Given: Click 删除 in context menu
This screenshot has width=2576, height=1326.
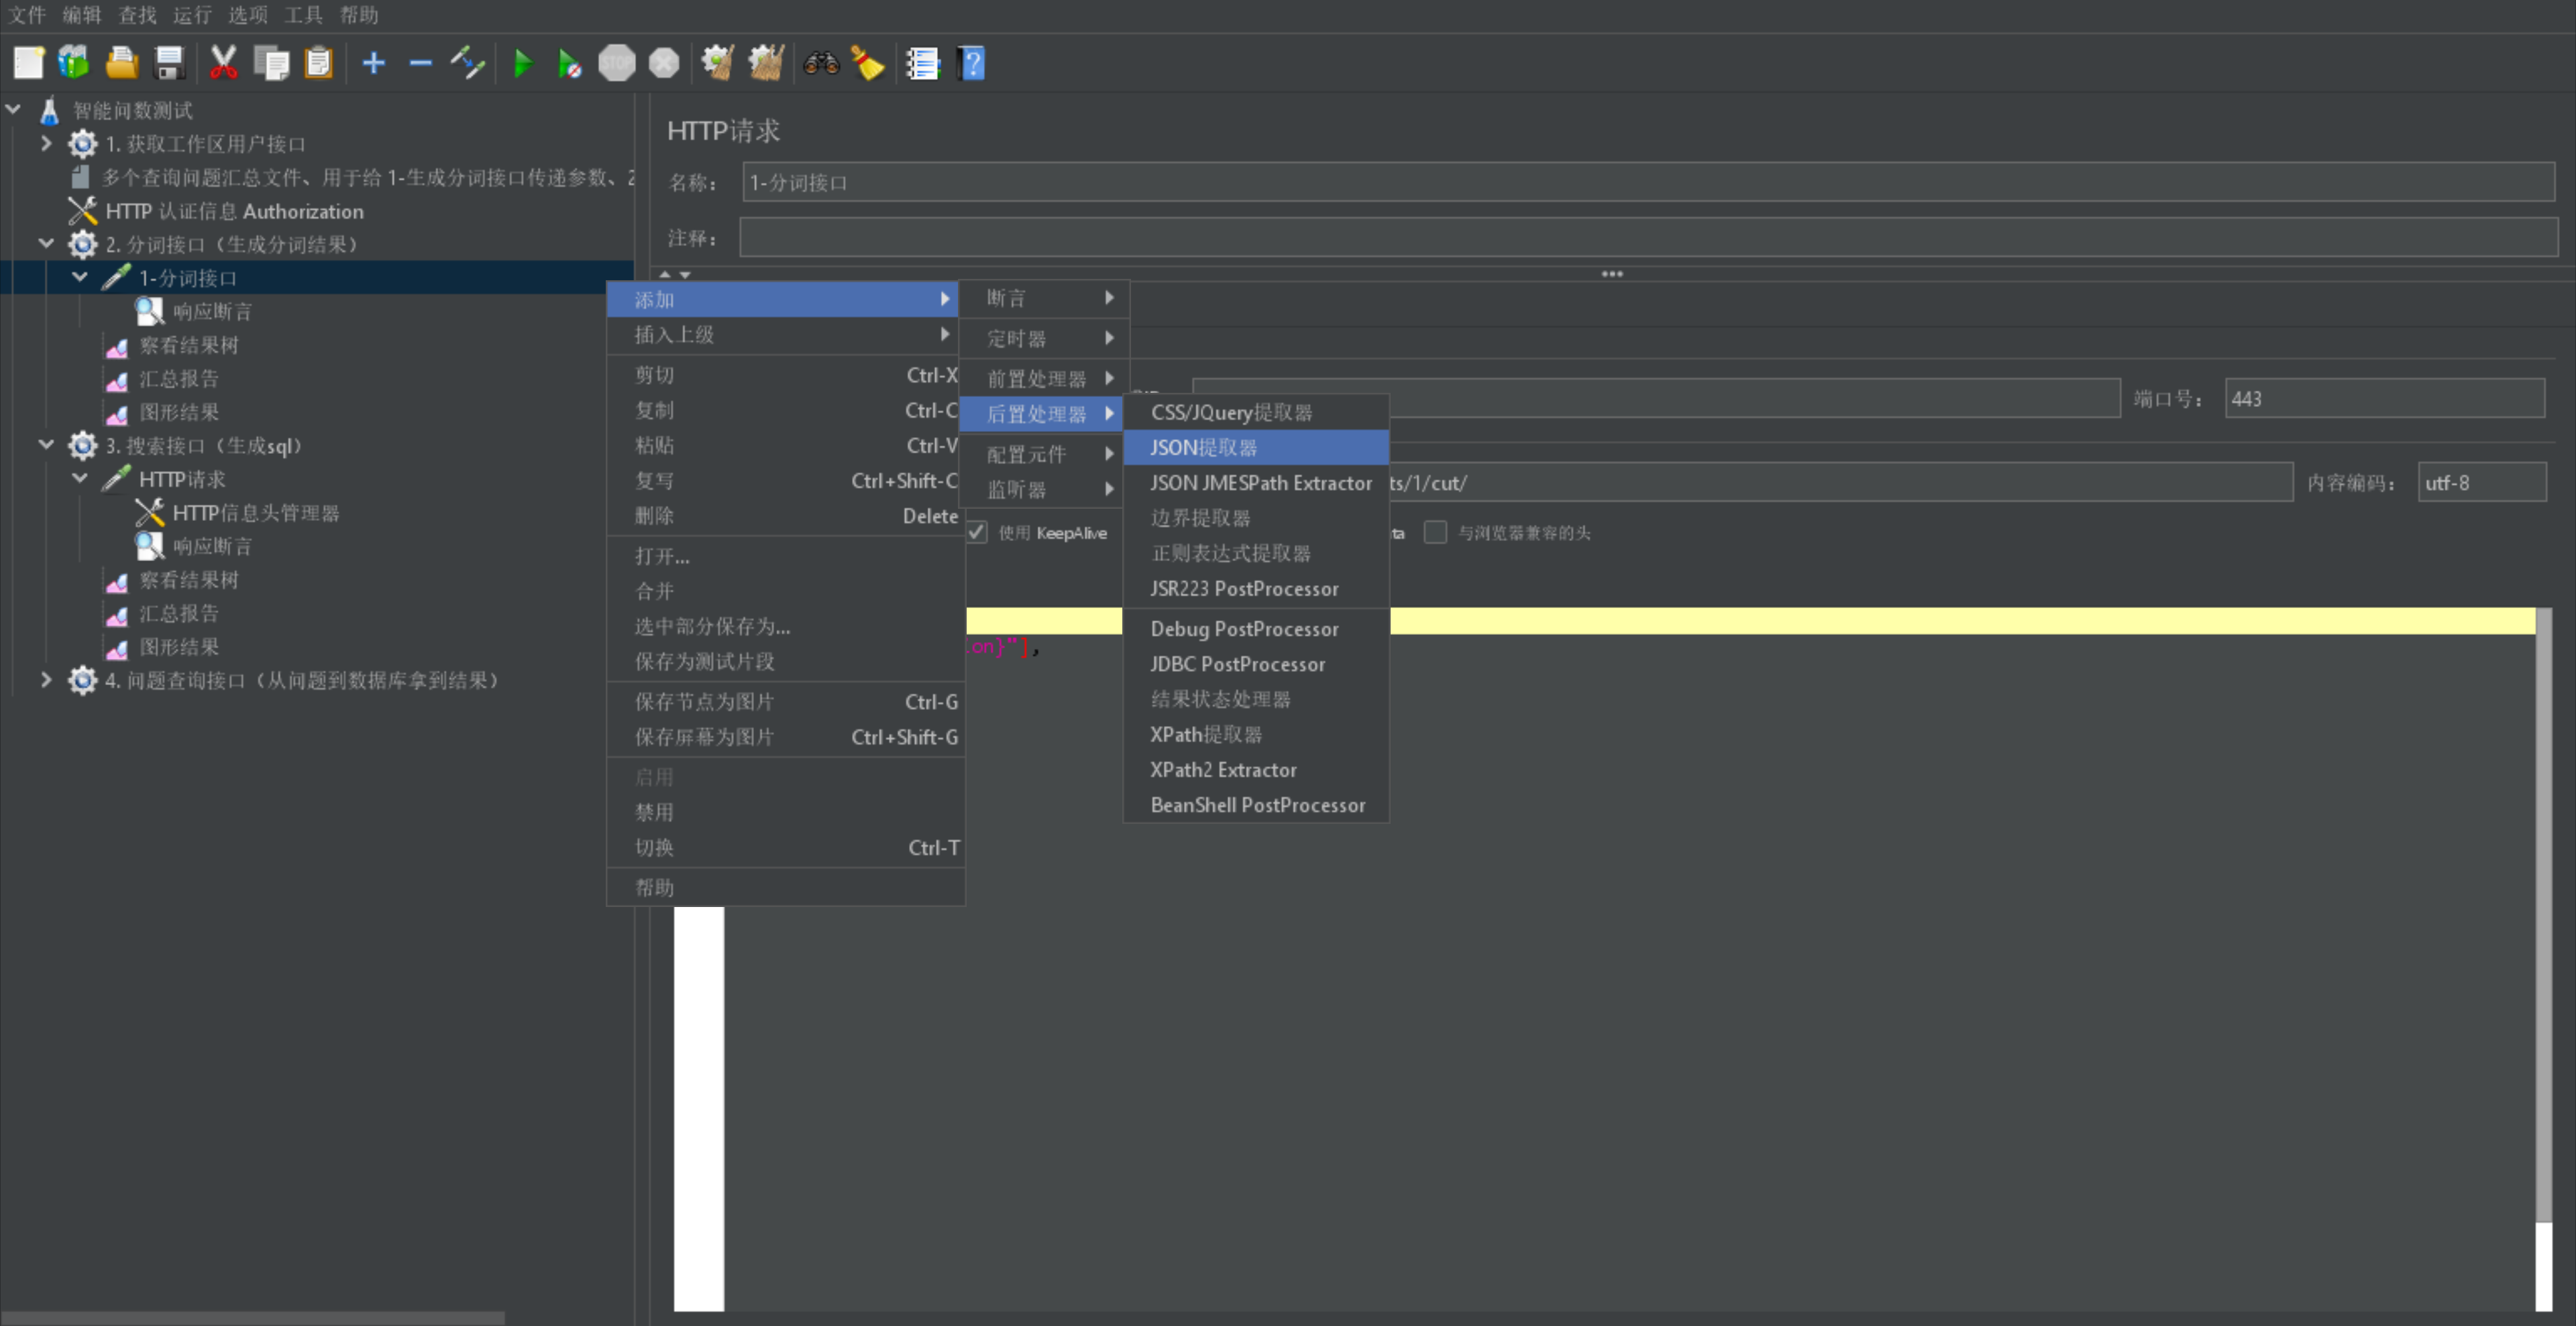Looking at the screenshot, I should point(785,516).
